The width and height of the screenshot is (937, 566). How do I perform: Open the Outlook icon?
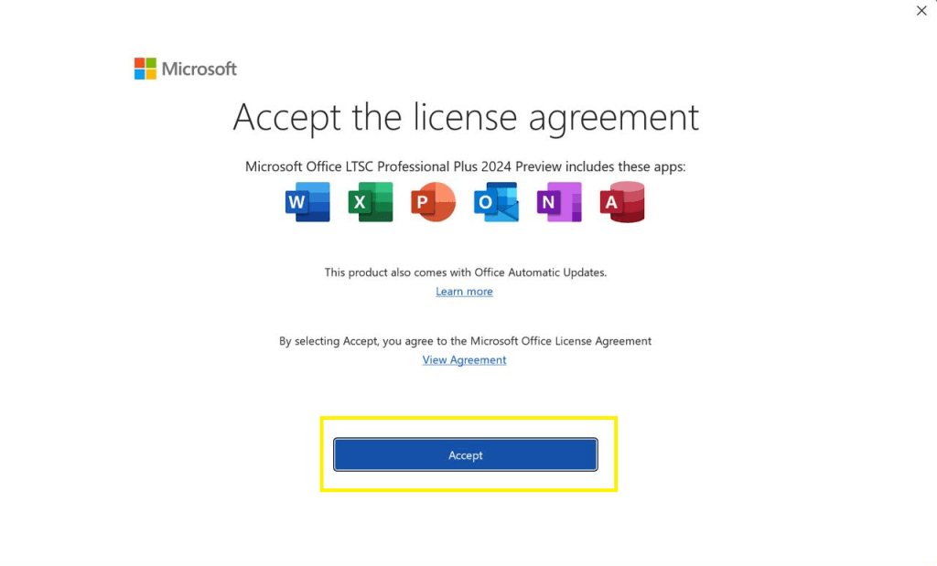point(495,201)
